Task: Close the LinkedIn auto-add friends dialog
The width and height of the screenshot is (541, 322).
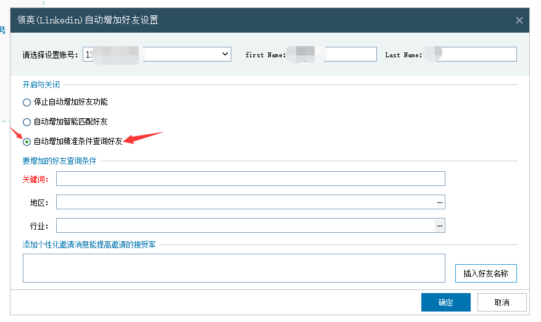Action: (x=519, y=20)
